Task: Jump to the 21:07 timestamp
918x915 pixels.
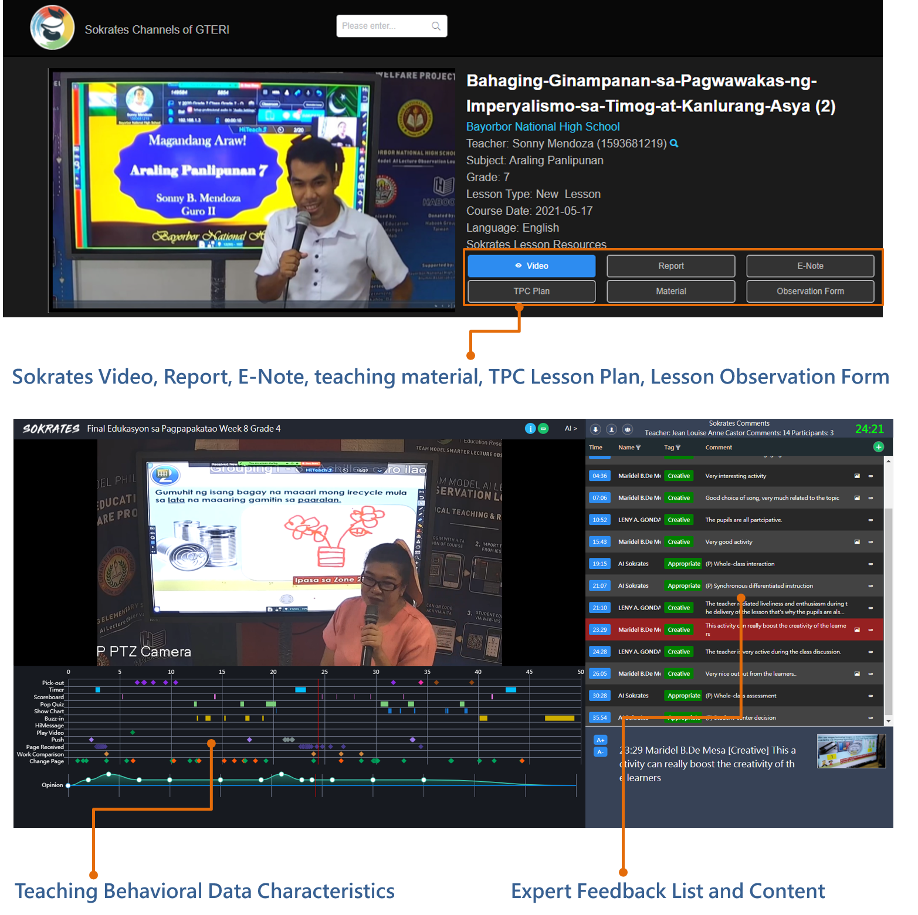Action: pyautogui.click(x=599, y=586)
